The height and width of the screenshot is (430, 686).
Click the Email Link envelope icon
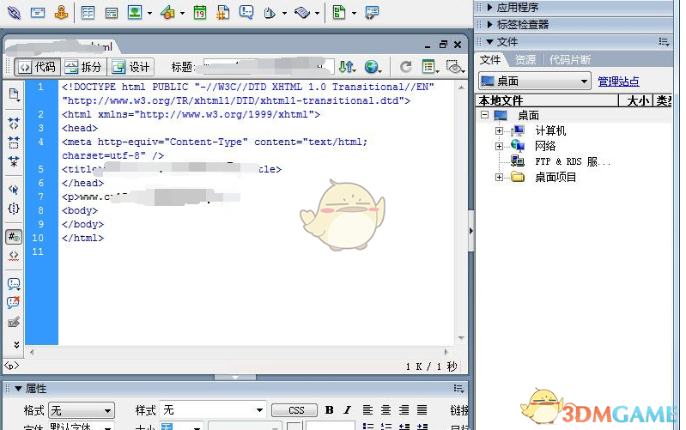[38, 13]
